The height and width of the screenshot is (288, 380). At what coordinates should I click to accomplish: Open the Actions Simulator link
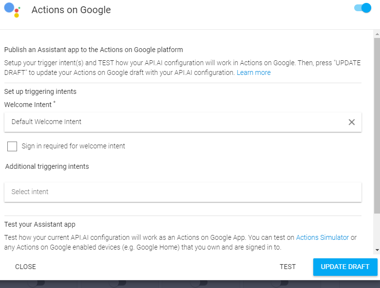[x=323, y=237]
